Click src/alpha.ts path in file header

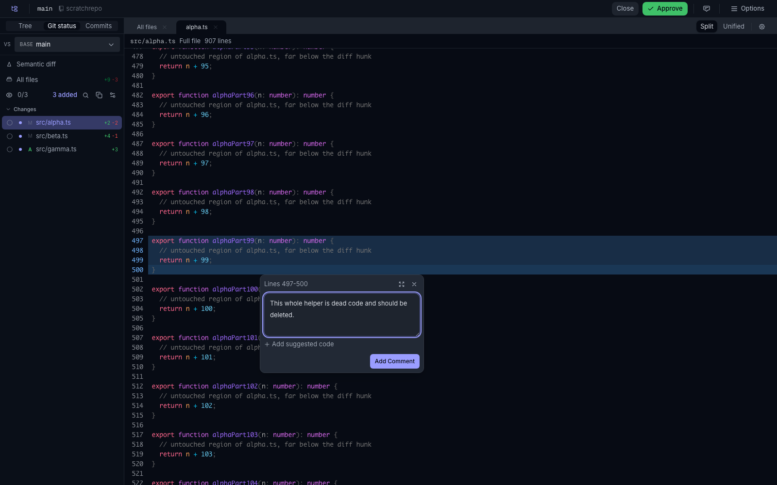click(x=152, y=41)
